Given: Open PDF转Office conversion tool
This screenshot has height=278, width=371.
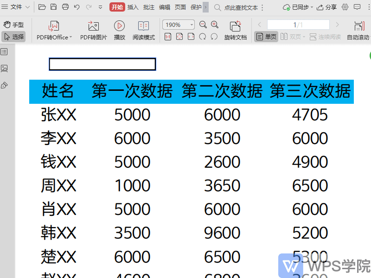Looking at the screenshot, I should 53,32.
